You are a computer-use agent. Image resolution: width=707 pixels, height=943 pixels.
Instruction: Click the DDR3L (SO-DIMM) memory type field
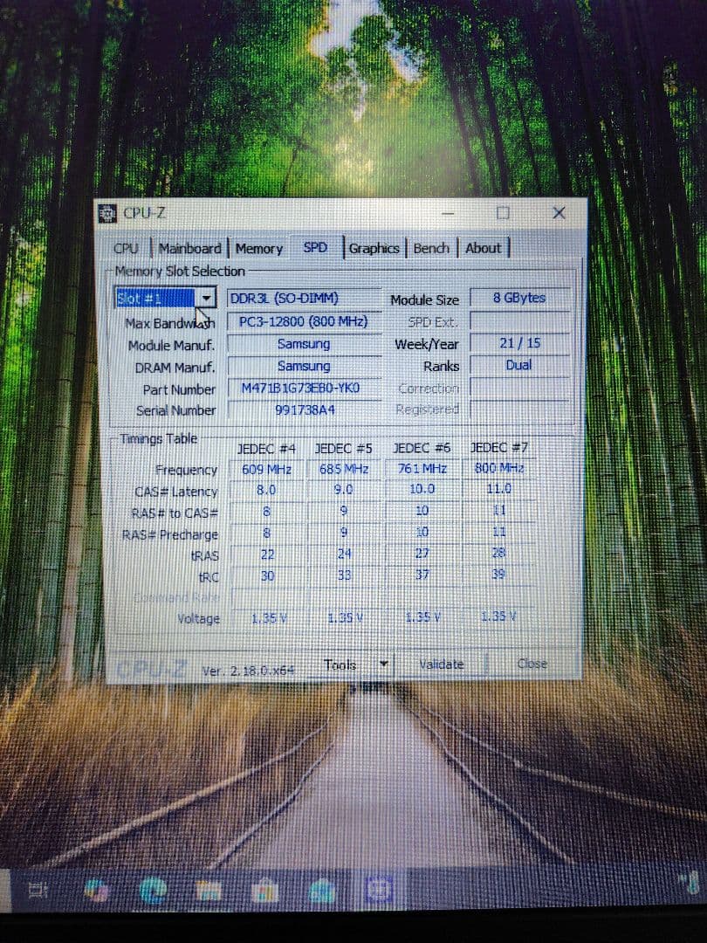(305, 299)
